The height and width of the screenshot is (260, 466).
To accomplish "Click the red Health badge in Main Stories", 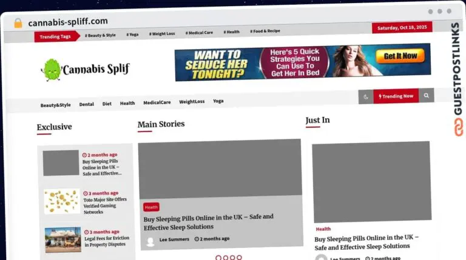I will (151, 207).
